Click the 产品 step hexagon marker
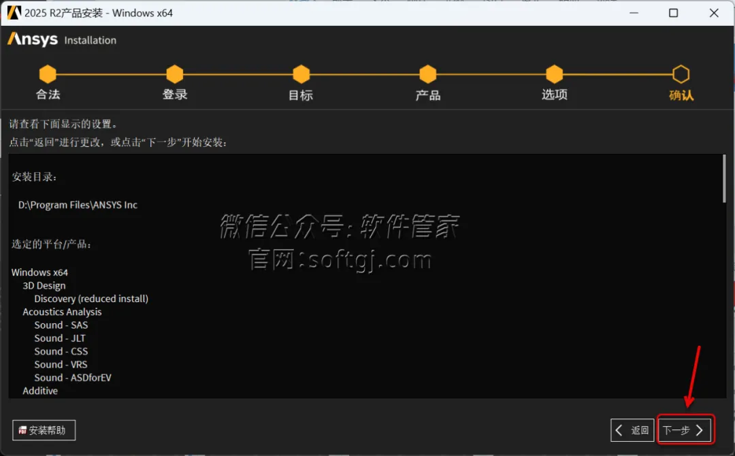Image resolution: width=735 pixels, height=456 pixels. pos(427,74)
